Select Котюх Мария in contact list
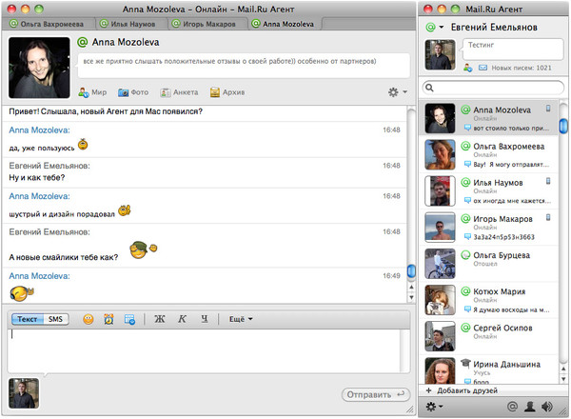Screen dimensions: 571x419 489,300
